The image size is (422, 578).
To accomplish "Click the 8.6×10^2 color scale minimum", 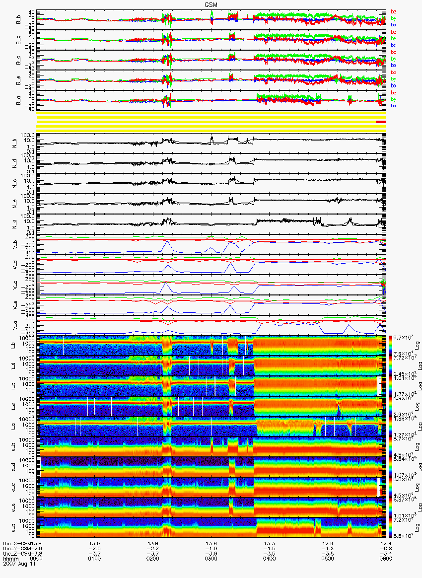I will coord(403,535).
